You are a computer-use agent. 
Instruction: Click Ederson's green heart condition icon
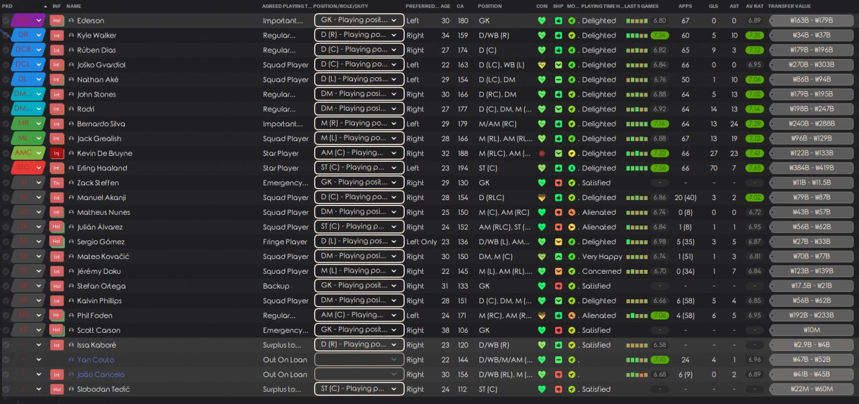click(x=542, y=21)
